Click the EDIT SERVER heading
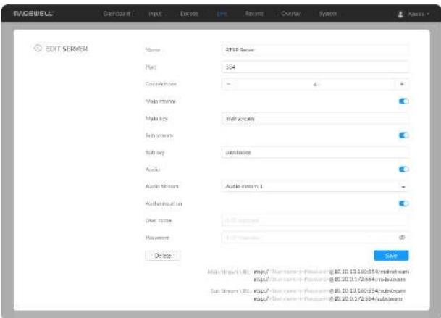The height and width of the screenshot is (318, 441). point(67,49)
